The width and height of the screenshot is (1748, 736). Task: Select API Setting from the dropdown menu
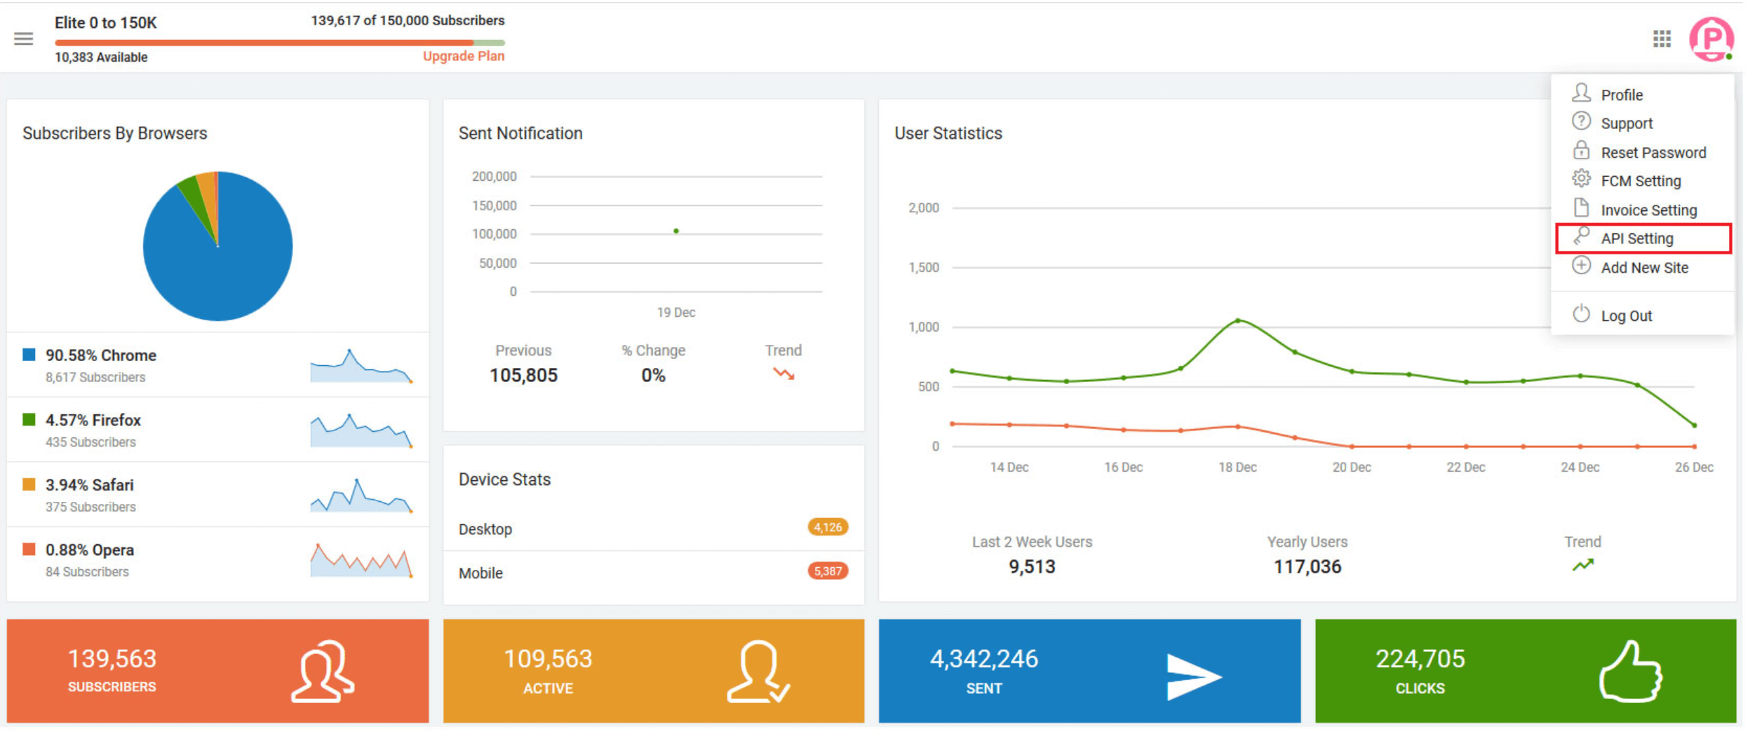coord(1636,238)
